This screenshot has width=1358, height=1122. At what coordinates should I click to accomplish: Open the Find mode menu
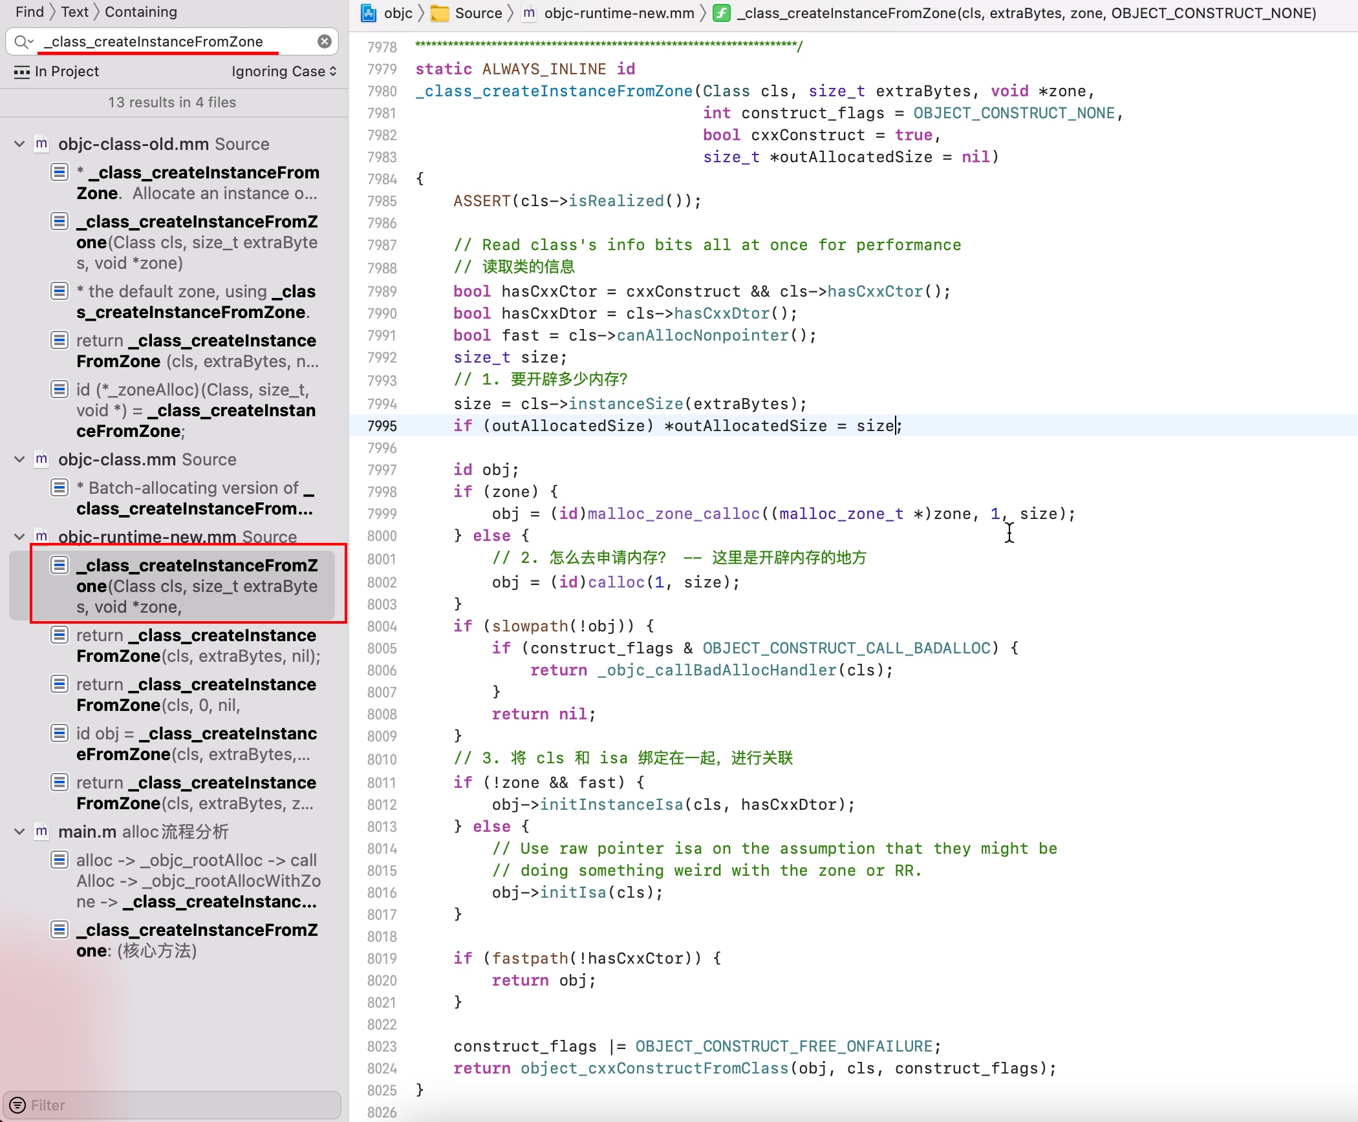click(29, 12)
